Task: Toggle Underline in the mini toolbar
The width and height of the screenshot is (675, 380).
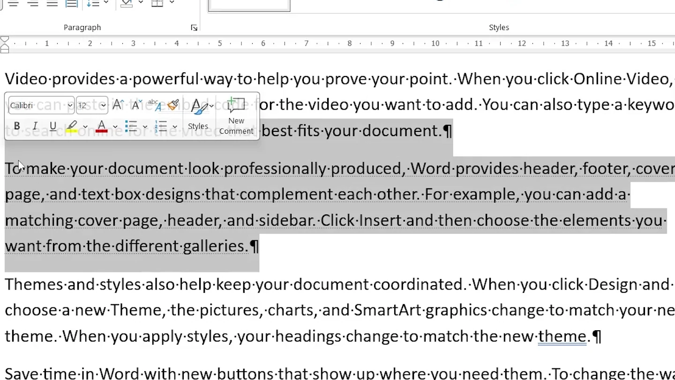Action: pos(52,126)
